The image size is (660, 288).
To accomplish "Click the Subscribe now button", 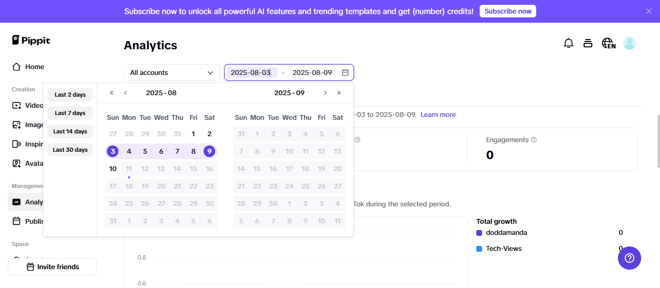I will (x=508, y=11).
